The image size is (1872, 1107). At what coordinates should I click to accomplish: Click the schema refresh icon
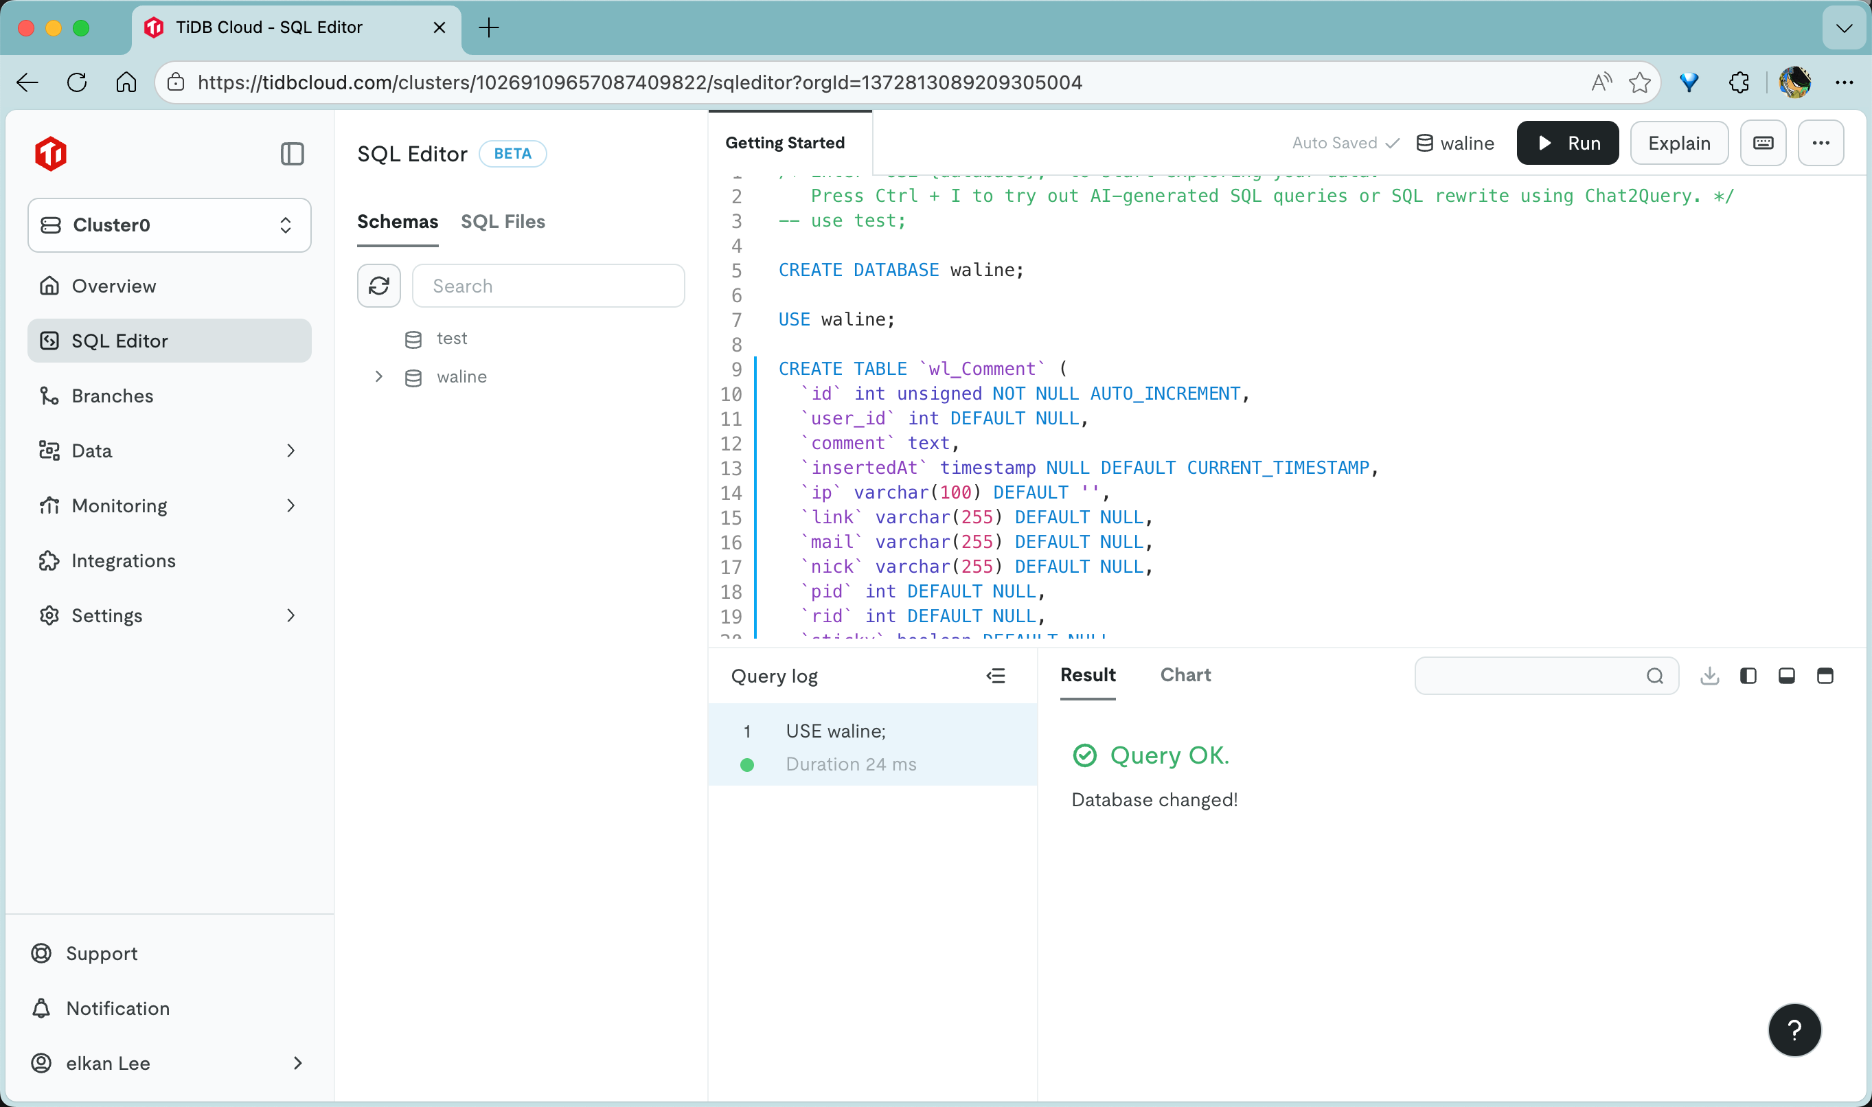(x=379, y=286)
